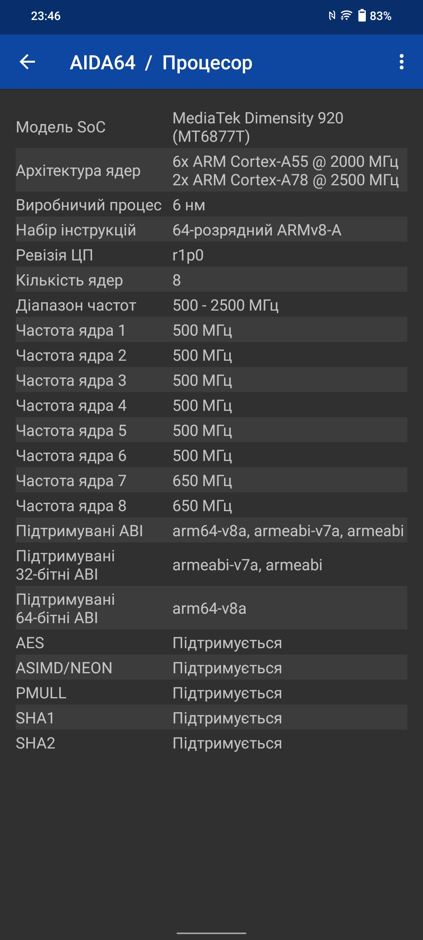The image size is (423, 940).
Task: Tap the clock showing 23:46
Action: pos(46,16)
